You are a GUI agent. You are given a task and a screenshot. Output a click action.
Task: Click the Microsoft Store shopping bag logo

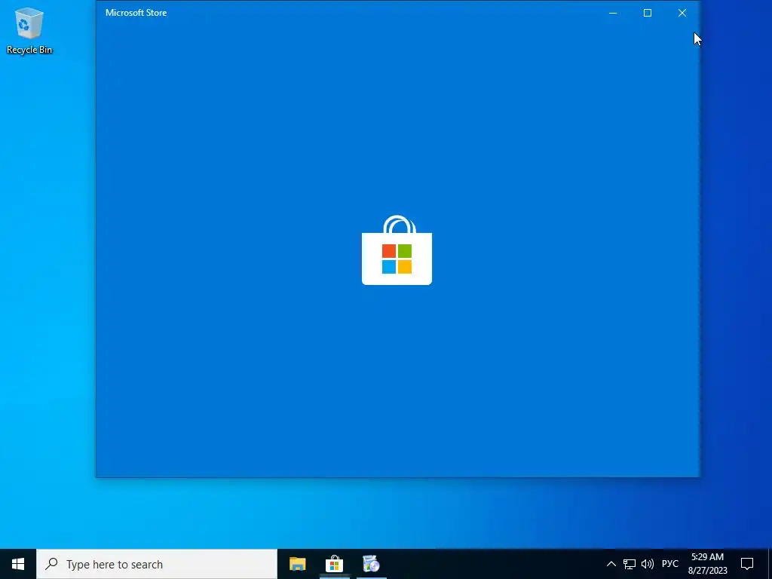[397, 250]
